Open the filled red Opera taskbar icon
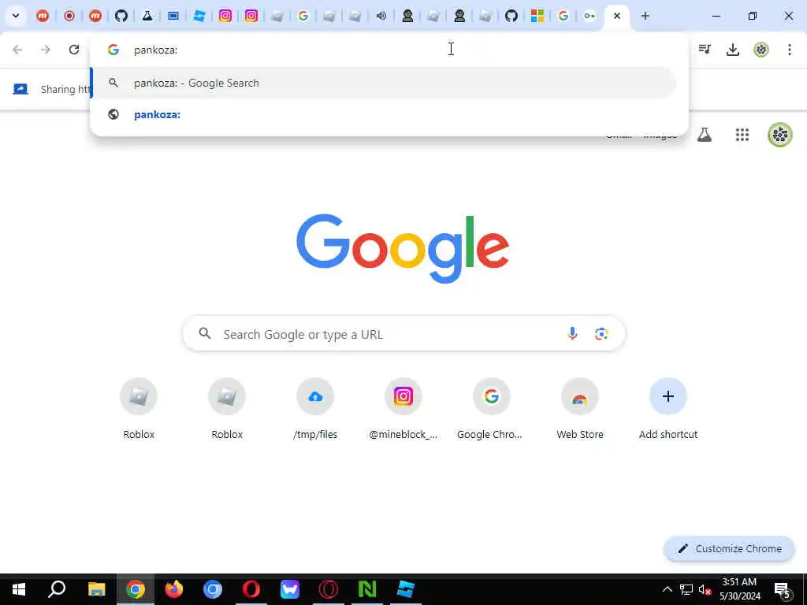The width and height of the screenshot is (807, 605). pos(251,589)
